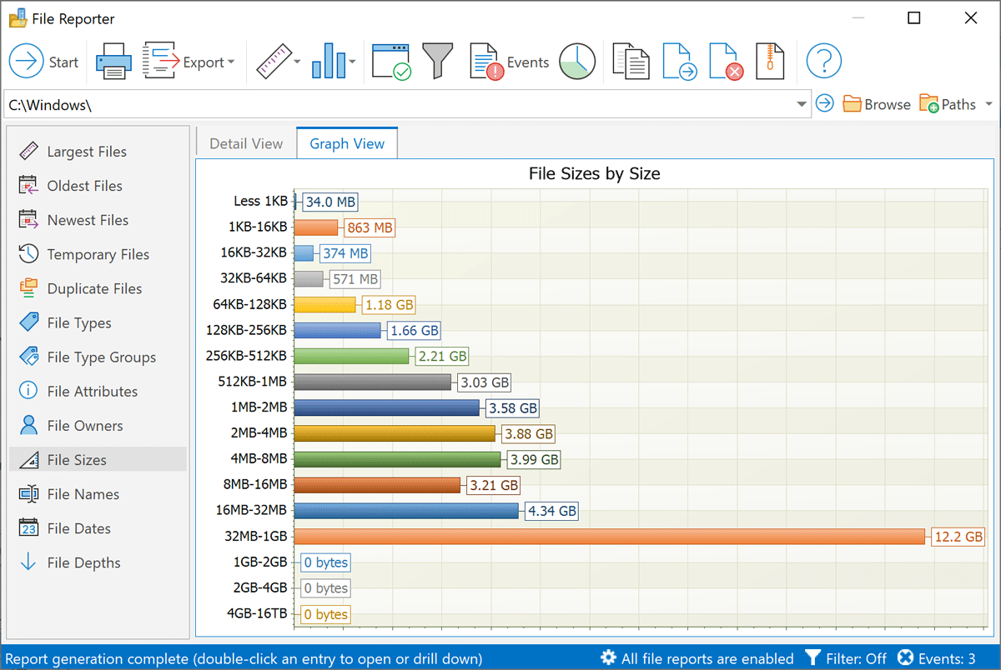Open the File Owners report
Image resolution: width=1001 pixels, height=670 pixels.
click(98, 425)
